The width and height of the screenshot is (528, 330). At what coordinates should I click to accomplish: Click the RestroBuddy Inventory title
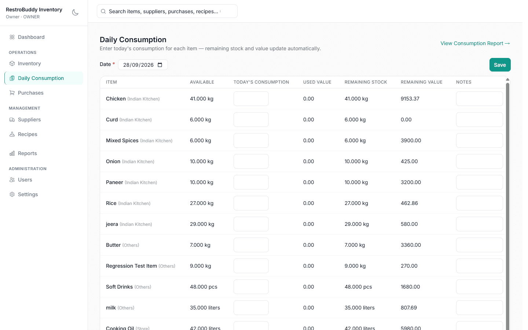[34, 10]
